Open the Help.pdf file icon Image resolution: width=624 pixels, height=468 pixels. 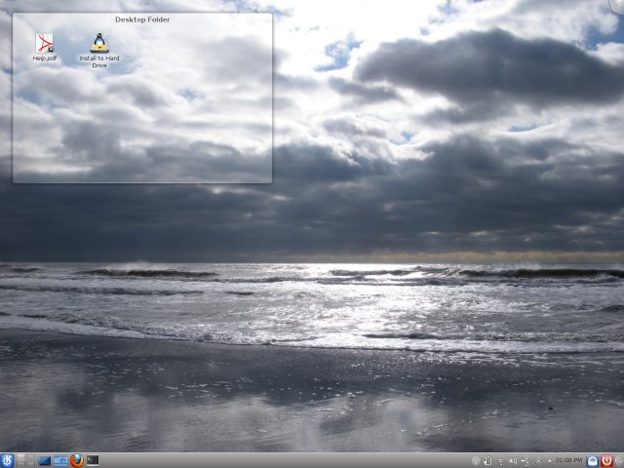coord(44,48)
